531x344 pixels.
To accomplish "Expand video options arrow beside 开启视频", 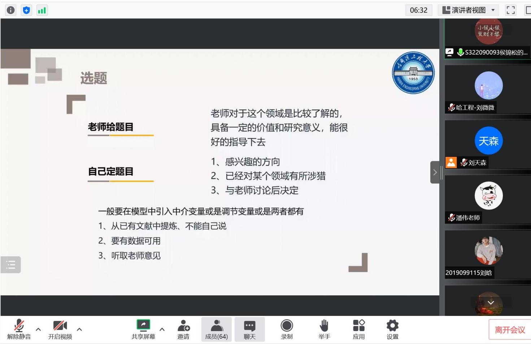I will [79, 329].
